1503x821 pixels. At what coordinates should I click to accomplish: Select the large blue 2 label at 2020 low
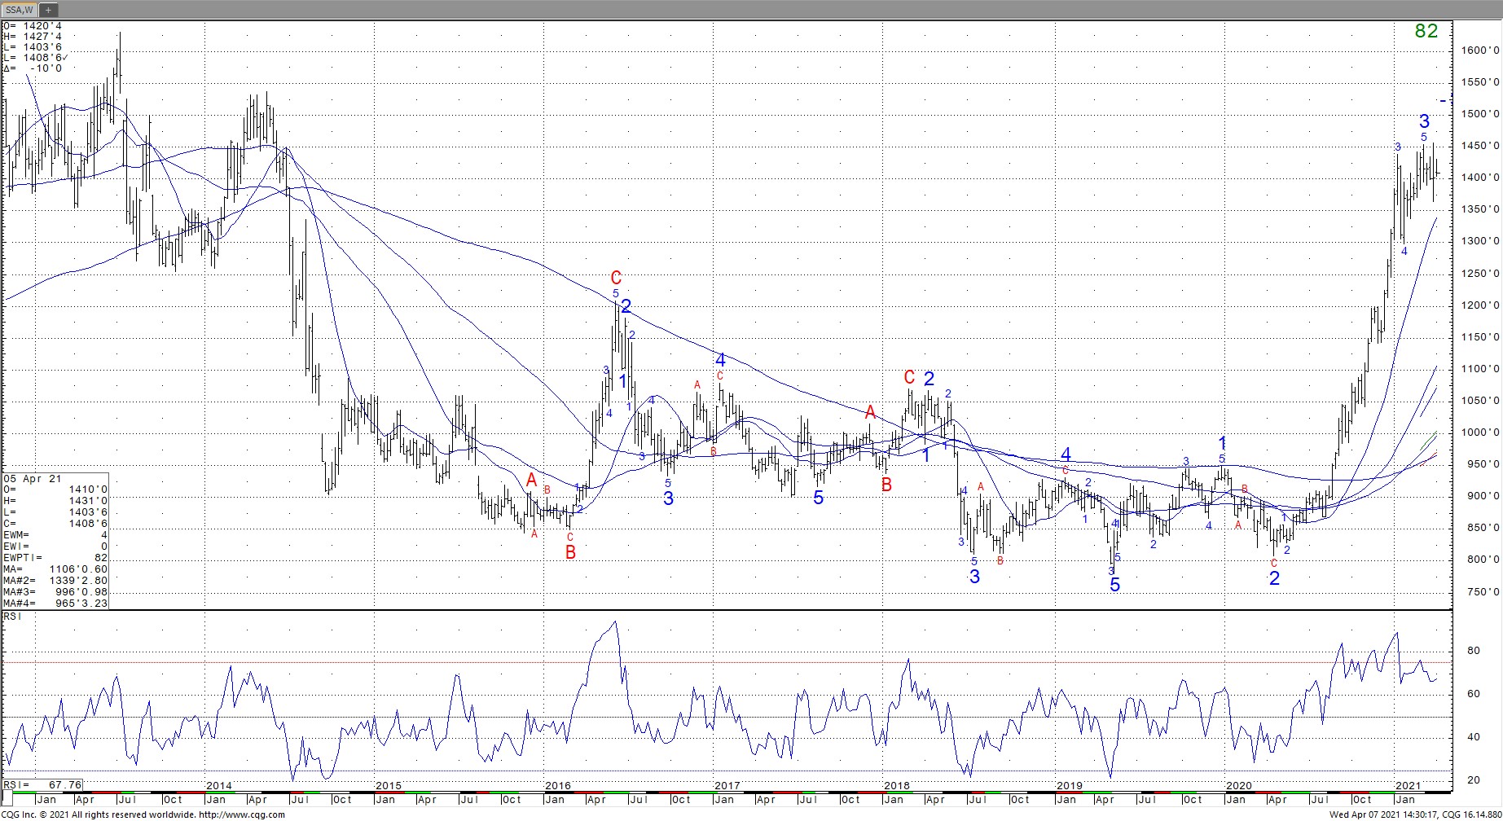(x=1274, y=578)
